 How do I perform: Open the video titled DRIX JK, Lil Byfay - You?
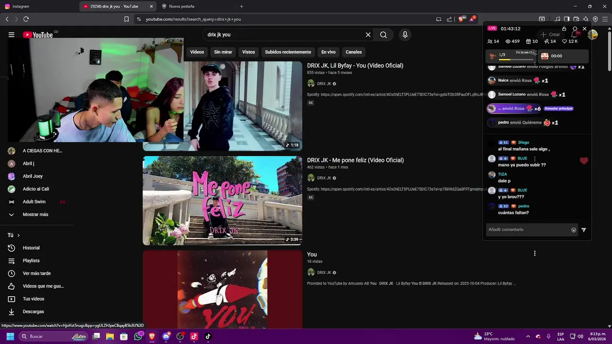[x=355, y=65]
